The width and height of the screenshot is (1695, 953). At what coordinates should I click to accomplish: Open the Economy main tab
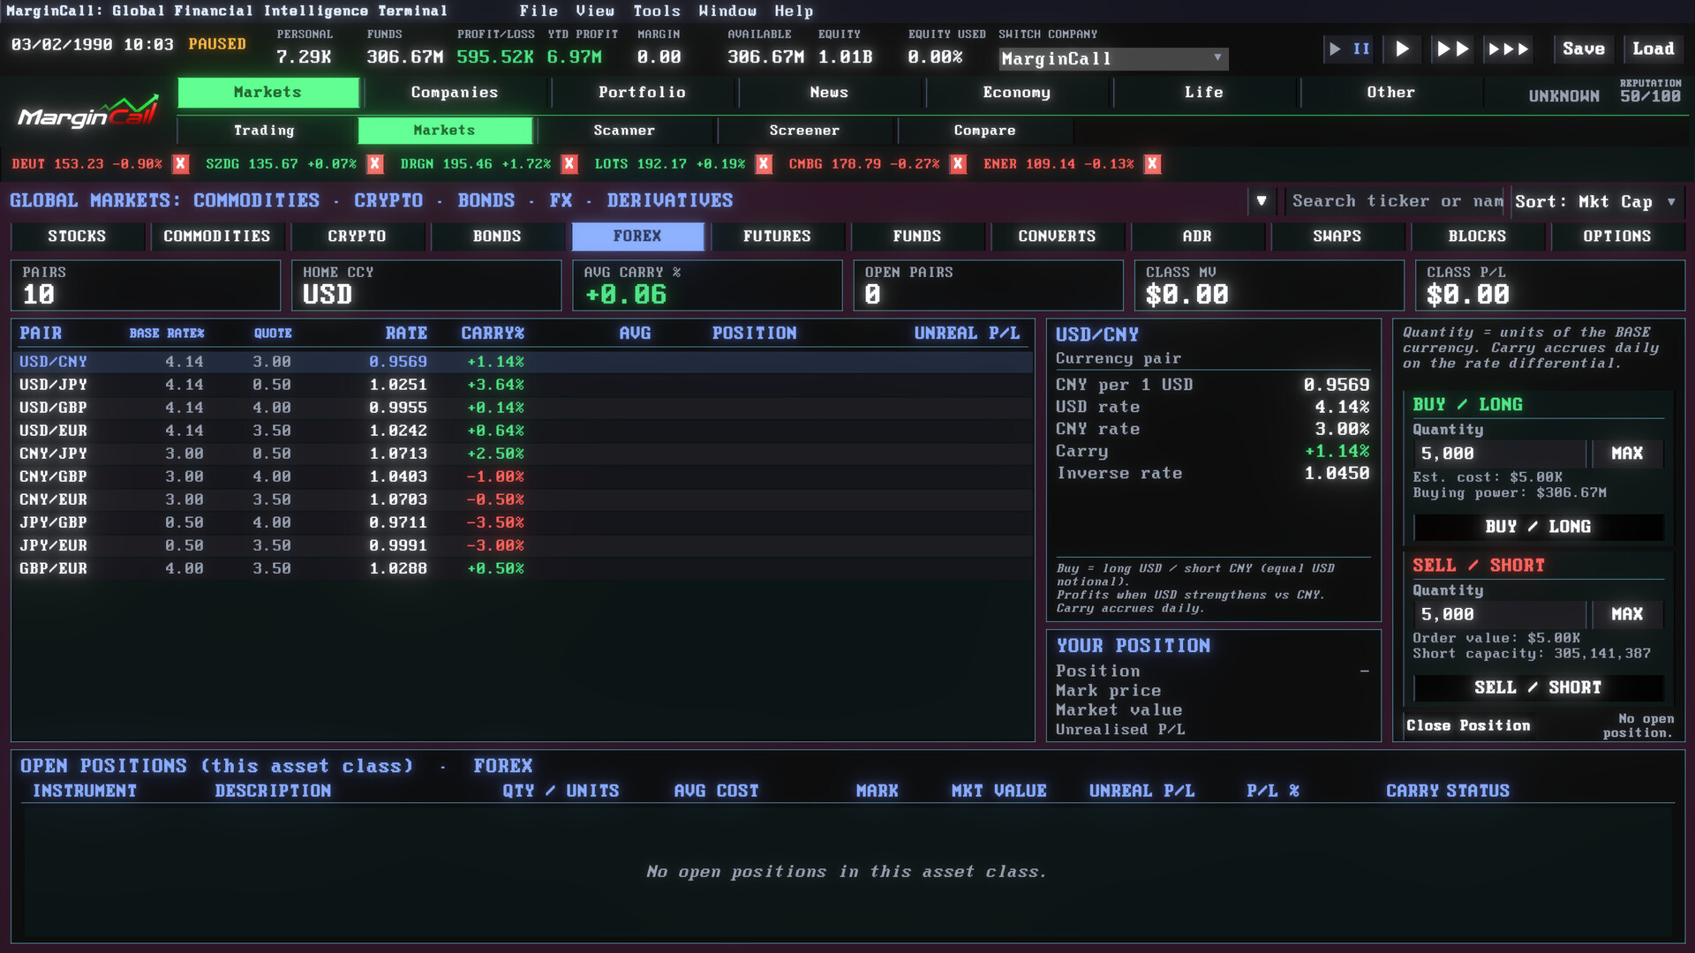pyautogui.click(x=1016, y=93)
